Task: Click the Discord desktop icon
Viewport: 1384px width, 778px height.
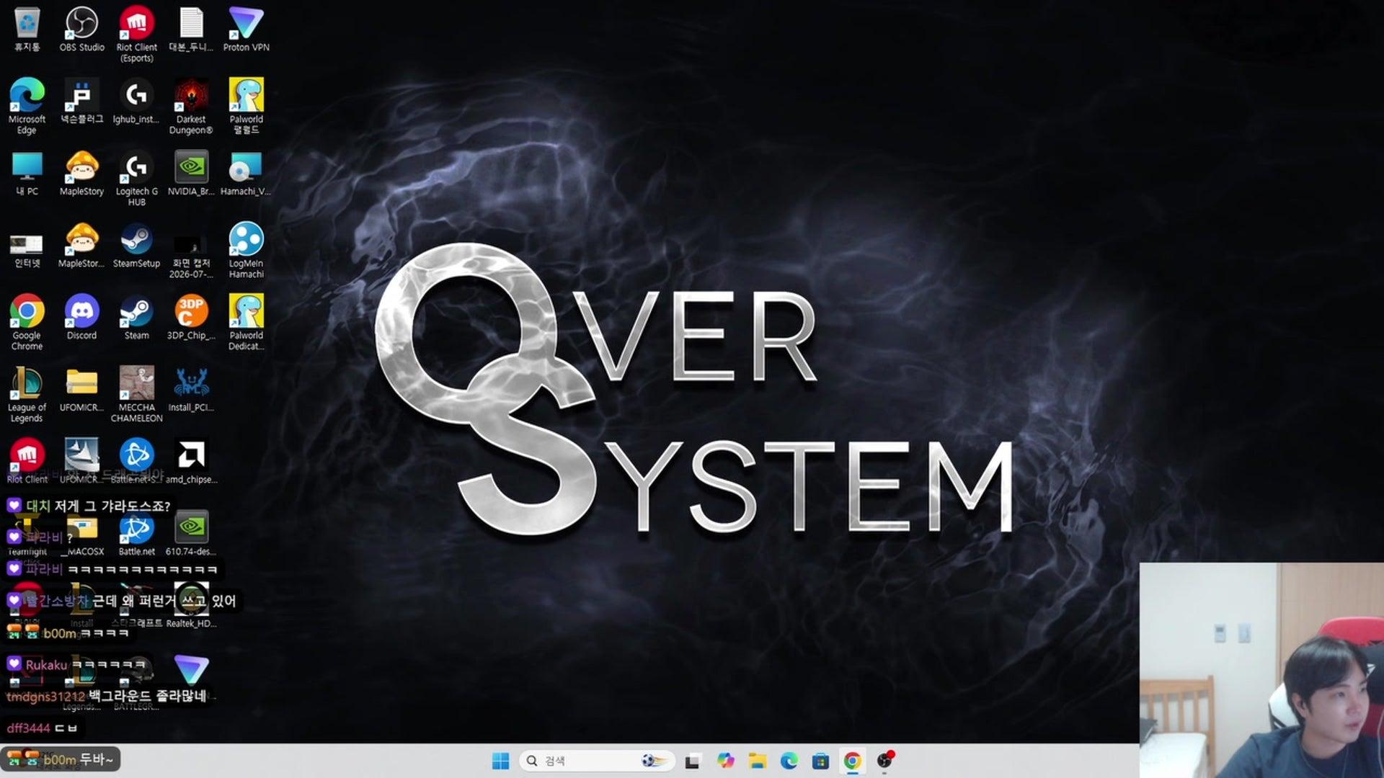Action: coord(81,318)
